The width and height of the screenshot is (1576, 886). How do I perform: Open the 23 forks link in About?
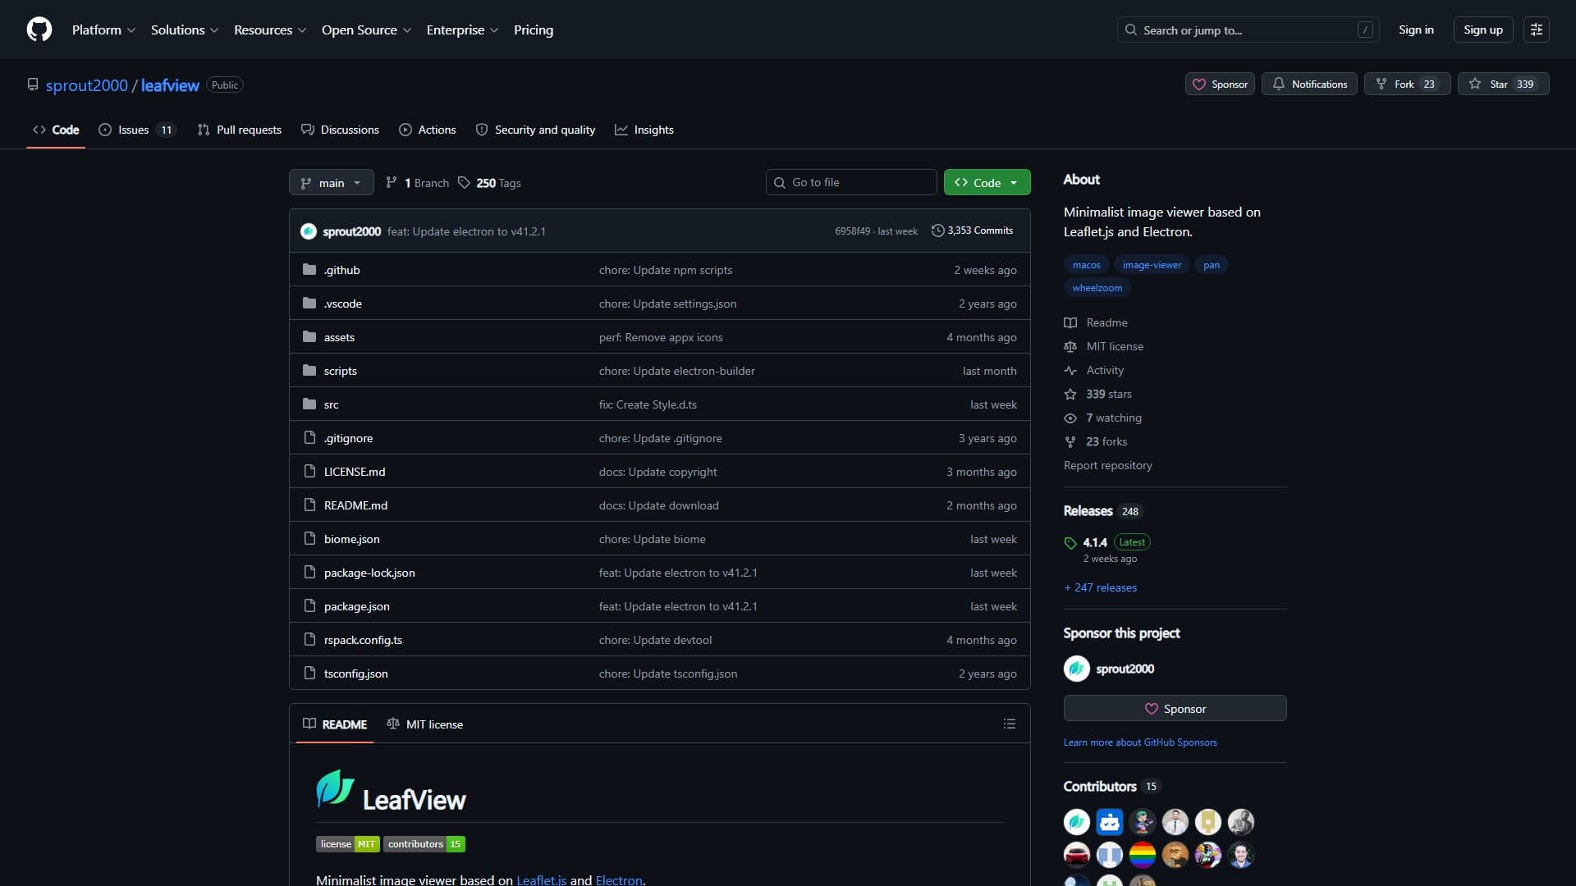coord(1096,441)
